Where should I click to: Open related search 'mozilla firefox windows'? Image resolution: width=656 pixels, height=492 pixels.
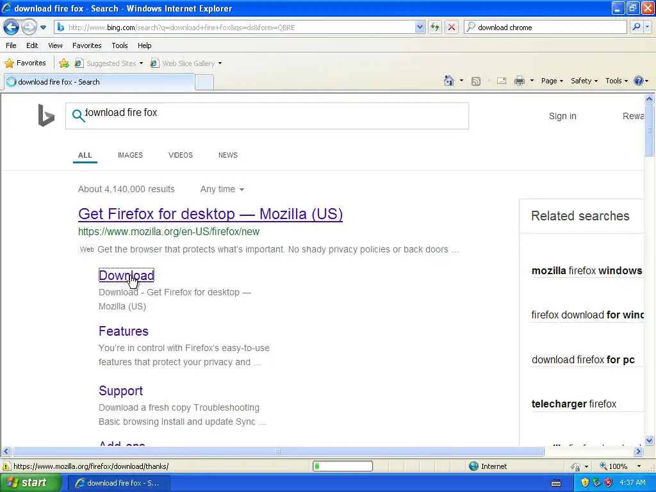587,271
